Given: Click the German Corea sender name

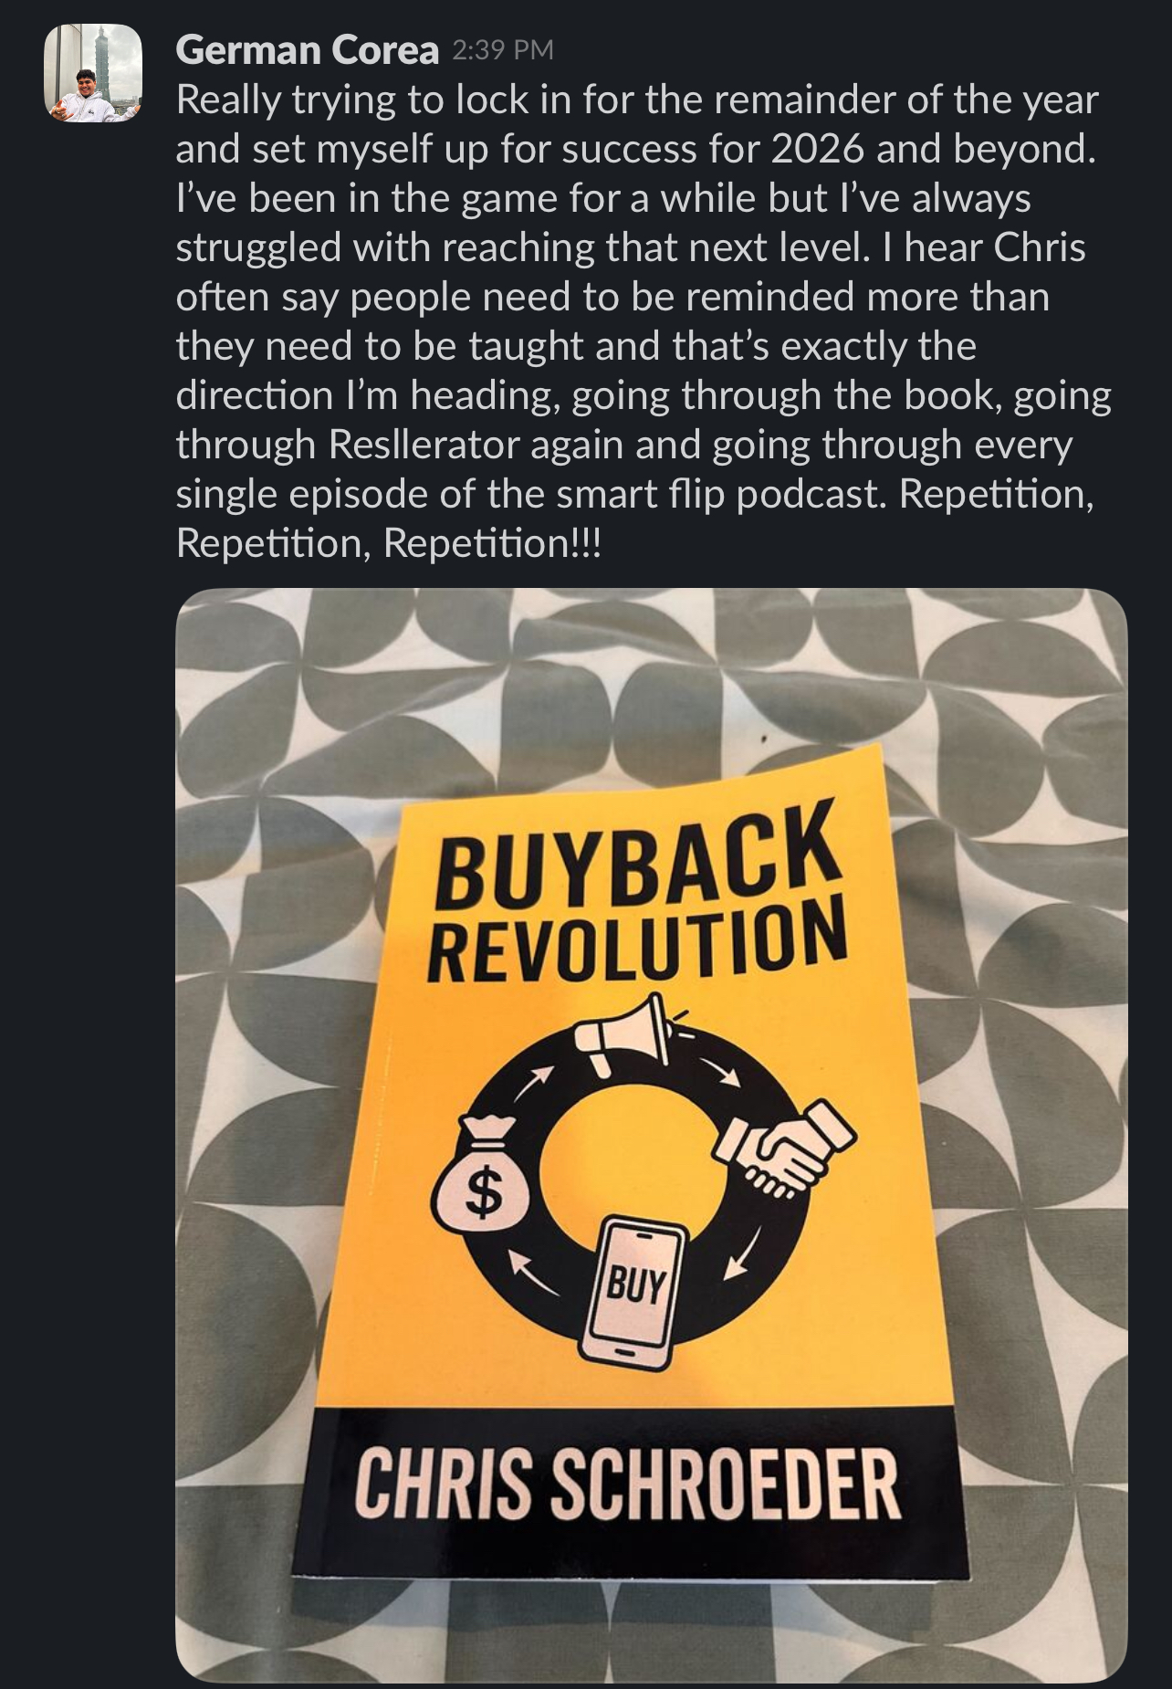Looking at the screenshot, I should pos(307,50).
